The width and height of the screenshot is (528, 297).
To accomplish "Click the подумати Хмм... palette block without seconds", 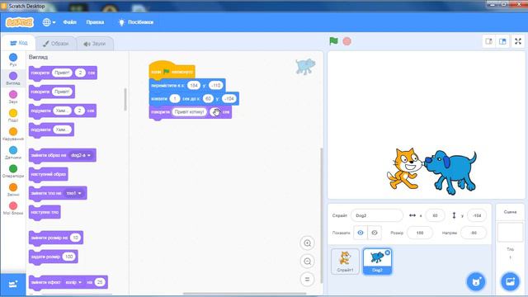I will 51,130.
